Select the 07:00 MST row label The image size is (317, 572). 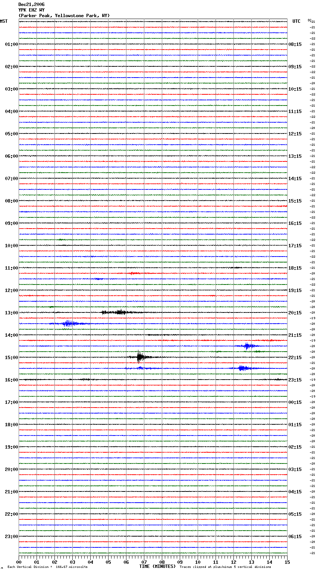(12, 179)
